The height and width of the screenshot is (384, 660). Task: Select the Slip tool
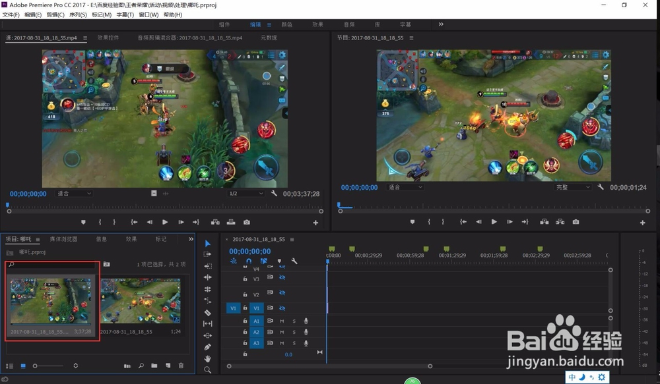[207, 323]
